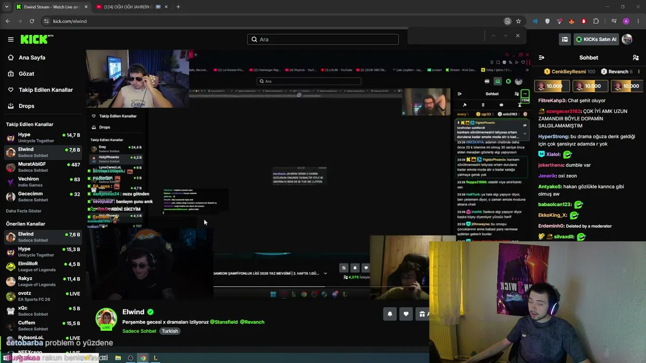
Task: Open Cuffem in recommended channels
Action: tap(43, 325)
